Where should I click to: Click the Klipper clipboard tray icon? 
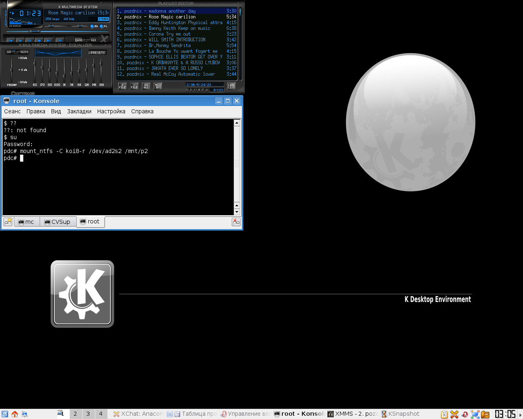[444, 414]
